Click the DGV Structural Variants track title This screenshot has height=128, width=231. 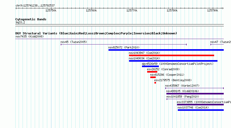96,33
